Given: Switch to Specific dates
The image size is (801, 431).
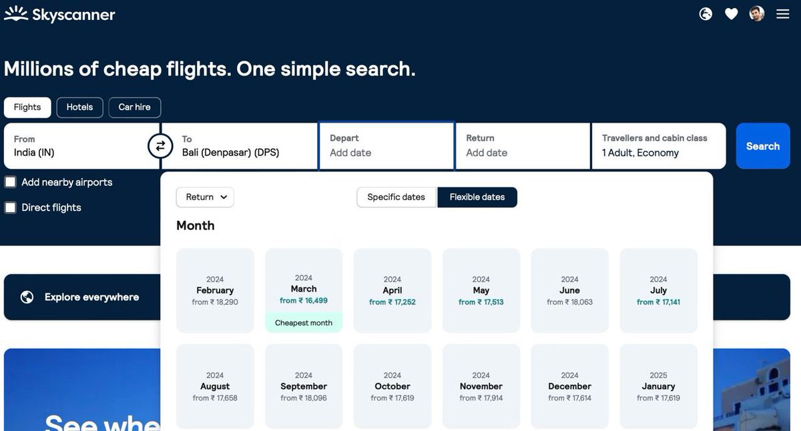Looking at the screenshot, I should 396,197.
